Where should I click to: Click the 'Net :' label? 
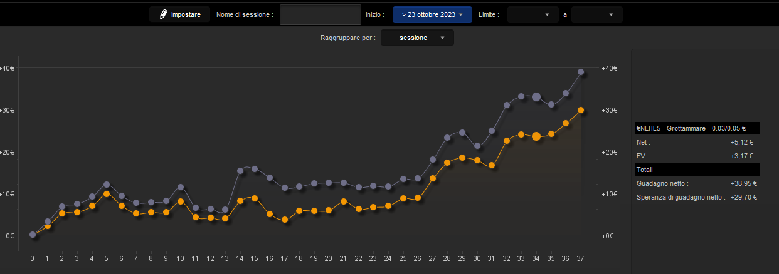coord(644,142)
